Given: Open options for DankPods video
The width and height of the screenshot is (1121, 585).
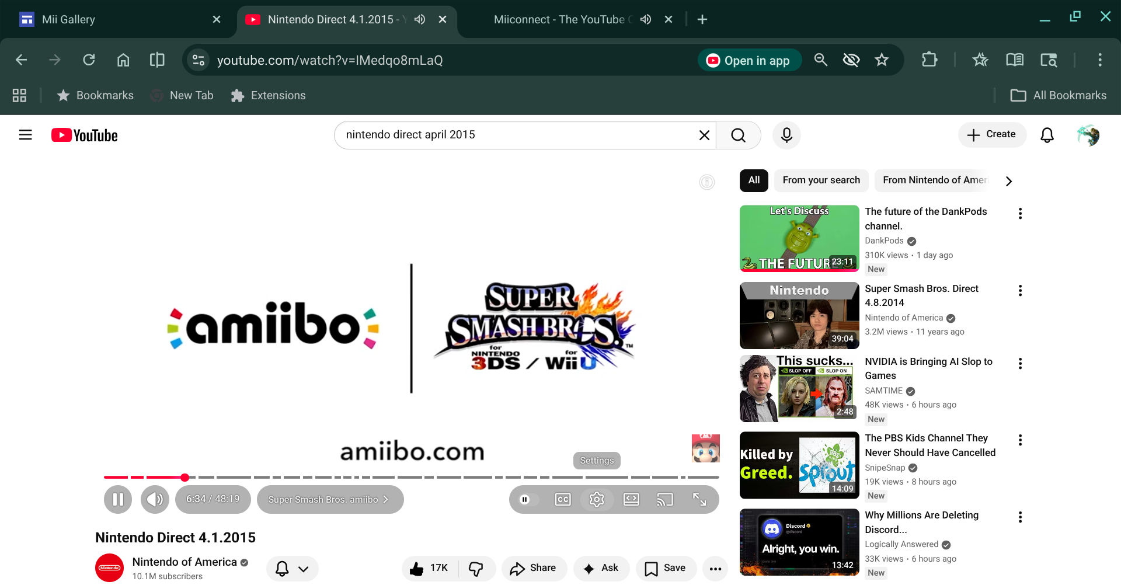Looking at the screenshot, I should (x=1020, y=214).
